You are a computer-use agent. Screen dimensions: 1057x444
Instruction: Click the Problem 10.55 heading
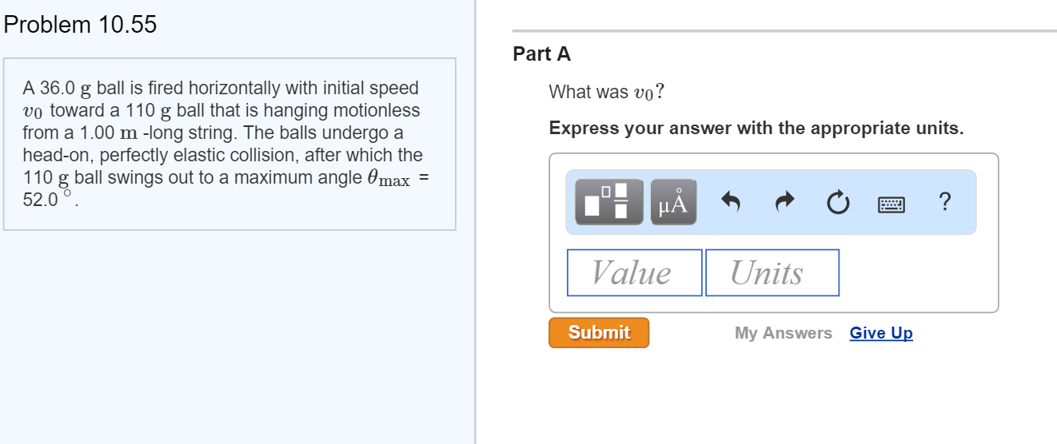(80, 25)
